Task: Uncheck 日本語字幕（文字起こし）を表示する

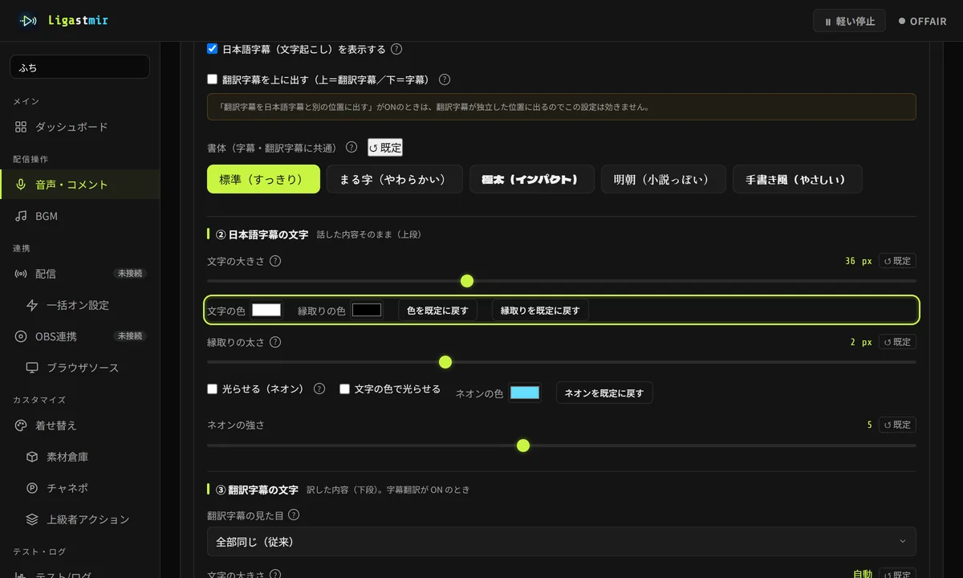Action: click(213, 49)
